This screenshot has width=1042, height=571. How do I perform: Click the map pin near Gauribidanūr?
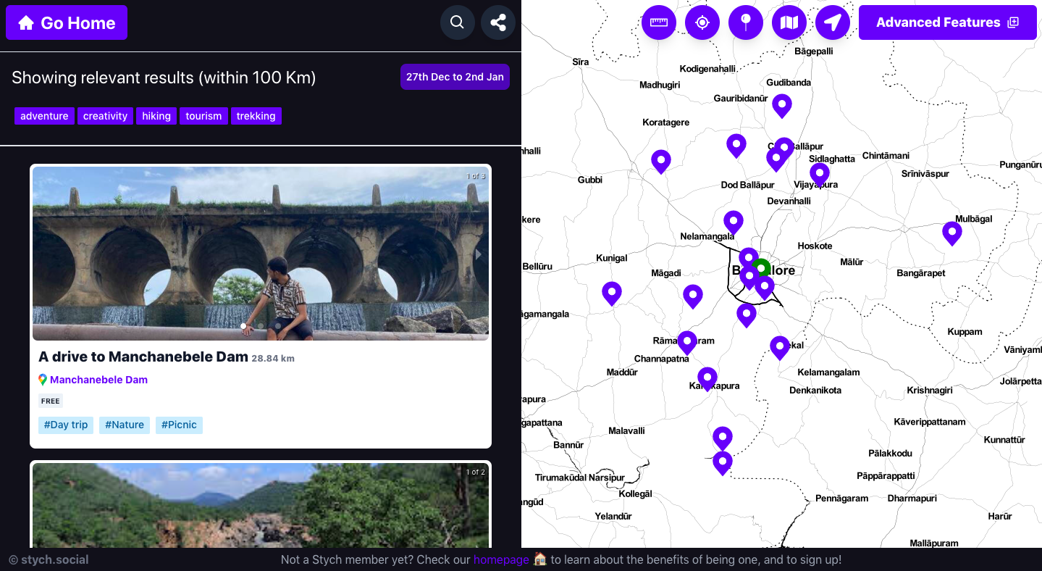pos(782,105)
